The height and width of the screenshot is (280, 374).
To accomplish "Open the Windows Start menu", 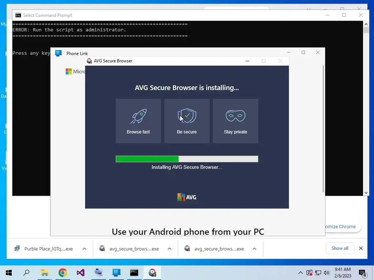I will pos(9,273).
